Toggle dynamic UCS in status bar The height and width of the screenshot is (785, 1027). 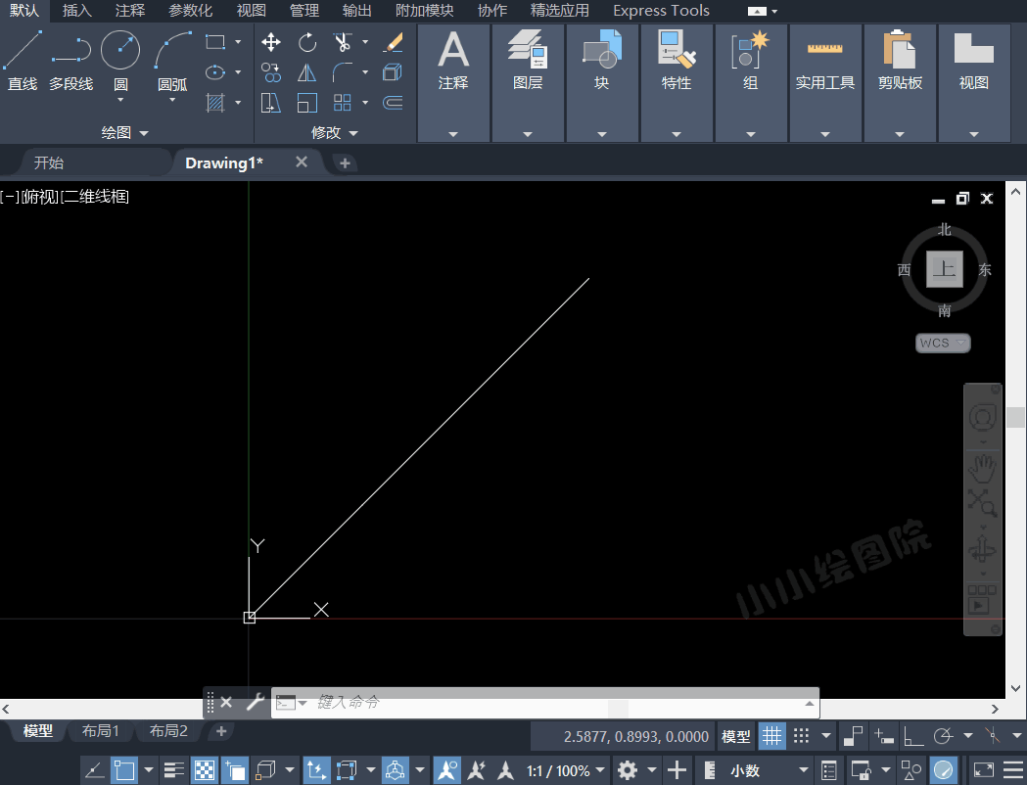pyautogui.click(x=315, y=770)
